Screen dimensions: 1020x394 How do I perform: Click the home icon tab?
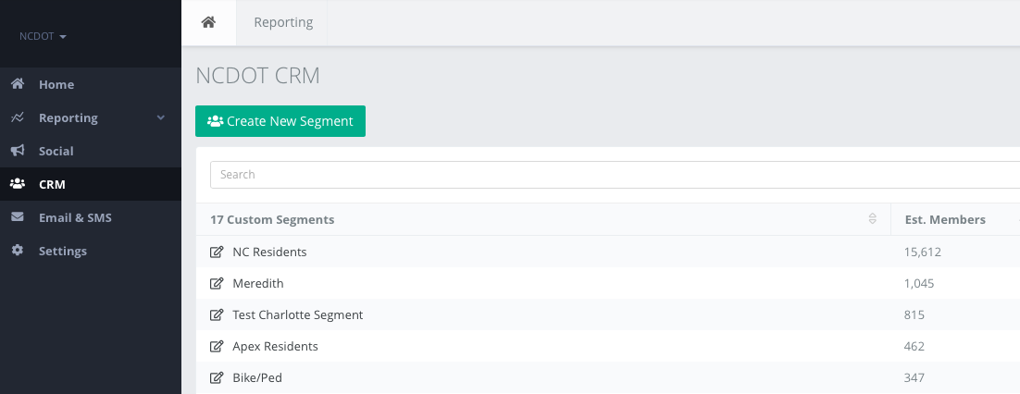tap(208, 22)
